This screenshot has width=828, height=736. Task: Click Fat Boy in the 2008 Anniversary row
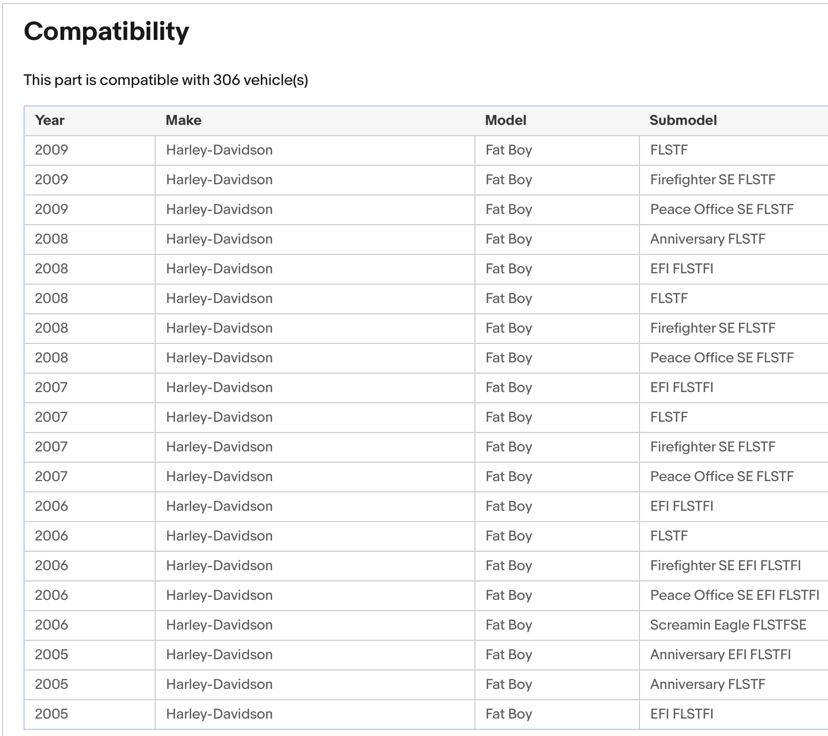pyautogui.click(x=508, y=239)
